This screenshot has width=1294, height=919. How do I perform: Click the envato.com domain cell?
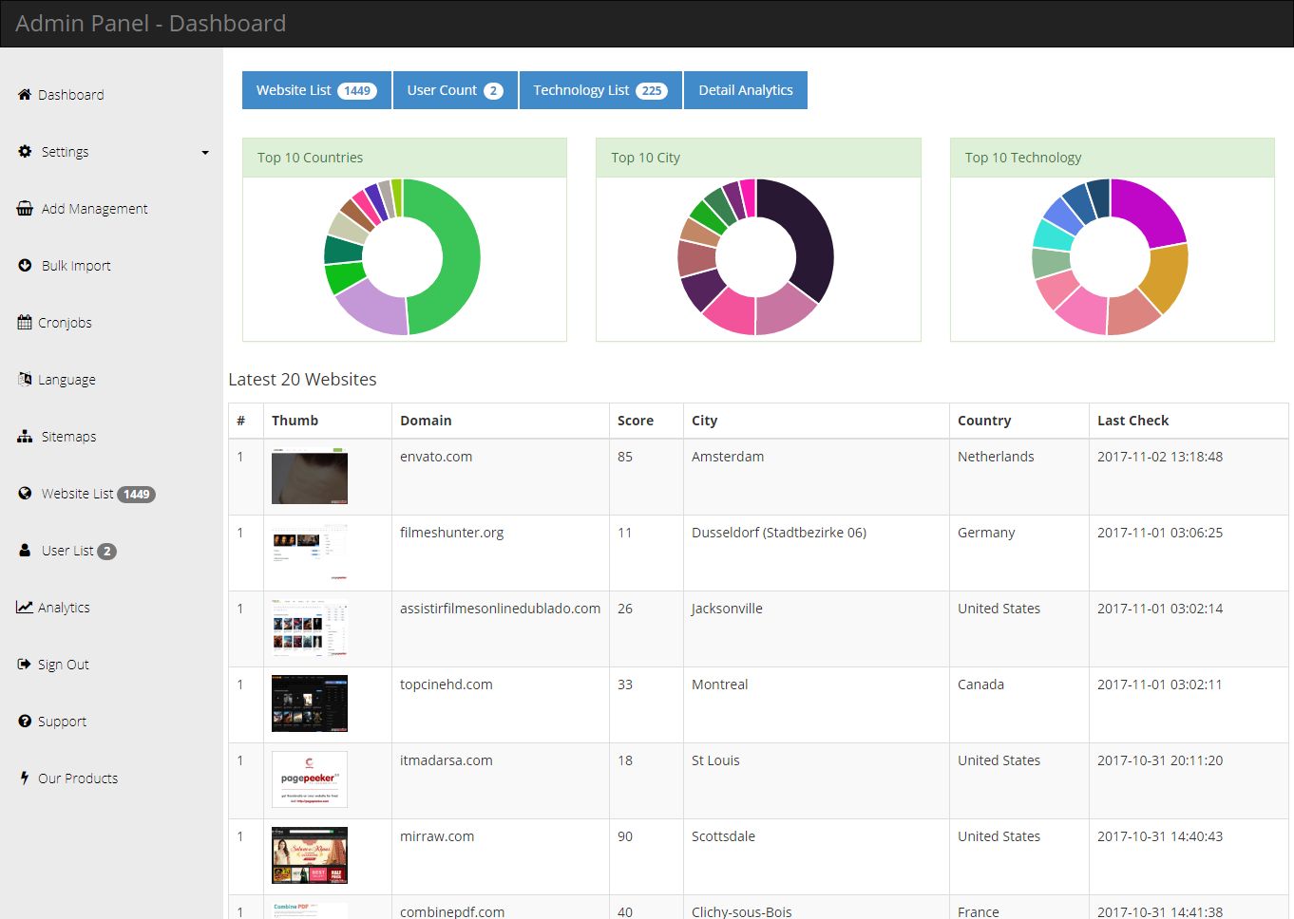pyautogui.click(x=436, y=457)
